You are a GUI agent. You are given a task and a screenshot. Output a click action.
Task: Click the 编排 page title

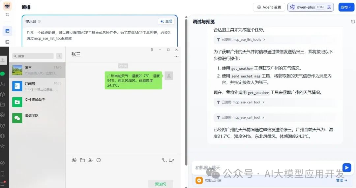(26, 7)
